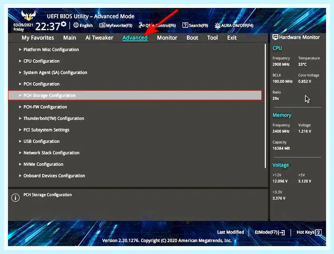Switch to the Main tab
334x254 pixels.
pos(70,38)
